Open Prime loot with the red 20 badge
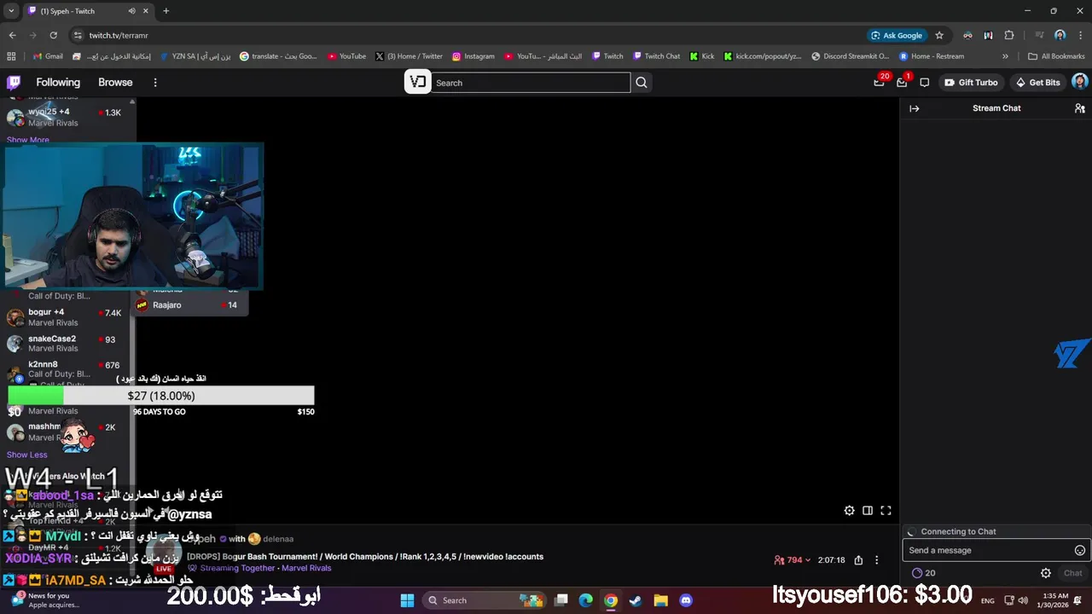Viewport: 1092px width, 614px height. (x=880, y=83)
